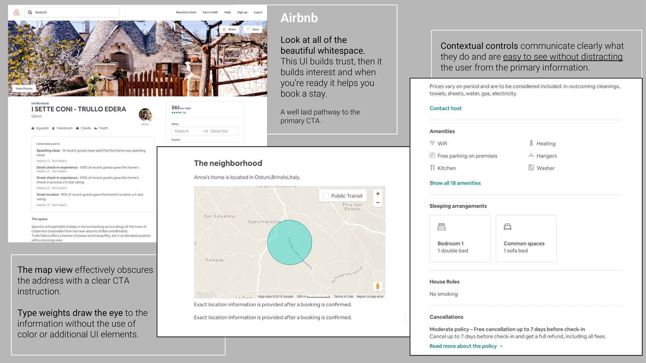Image resolution: width=646 pixels, height=363 pixels.
Task: Open the Earn credit menu item
Action: coord(210,12)
